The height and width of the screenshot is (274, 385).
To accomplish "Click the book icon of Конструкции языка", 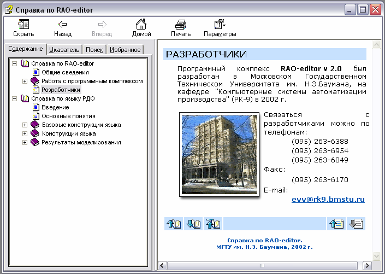I will click(35, 133).
